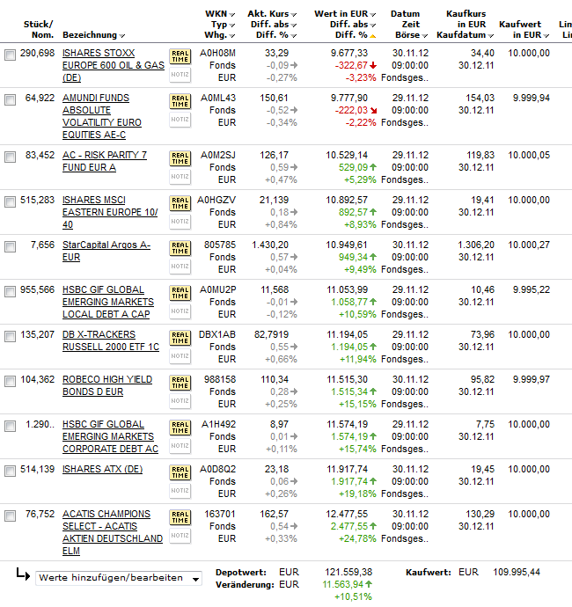Select checkbox for HSBC LOCAL DEBT A CAP row
Image resolution: width=572 pixels, height=607 pixels.
[10, 292]
